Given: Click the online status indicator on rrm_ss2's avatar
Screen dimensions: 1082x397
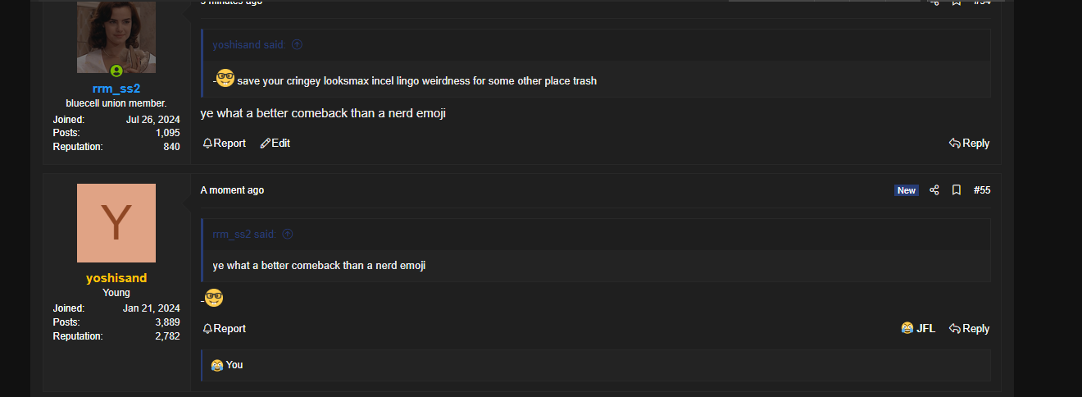Looking at the screenshot, I should 116,71.
